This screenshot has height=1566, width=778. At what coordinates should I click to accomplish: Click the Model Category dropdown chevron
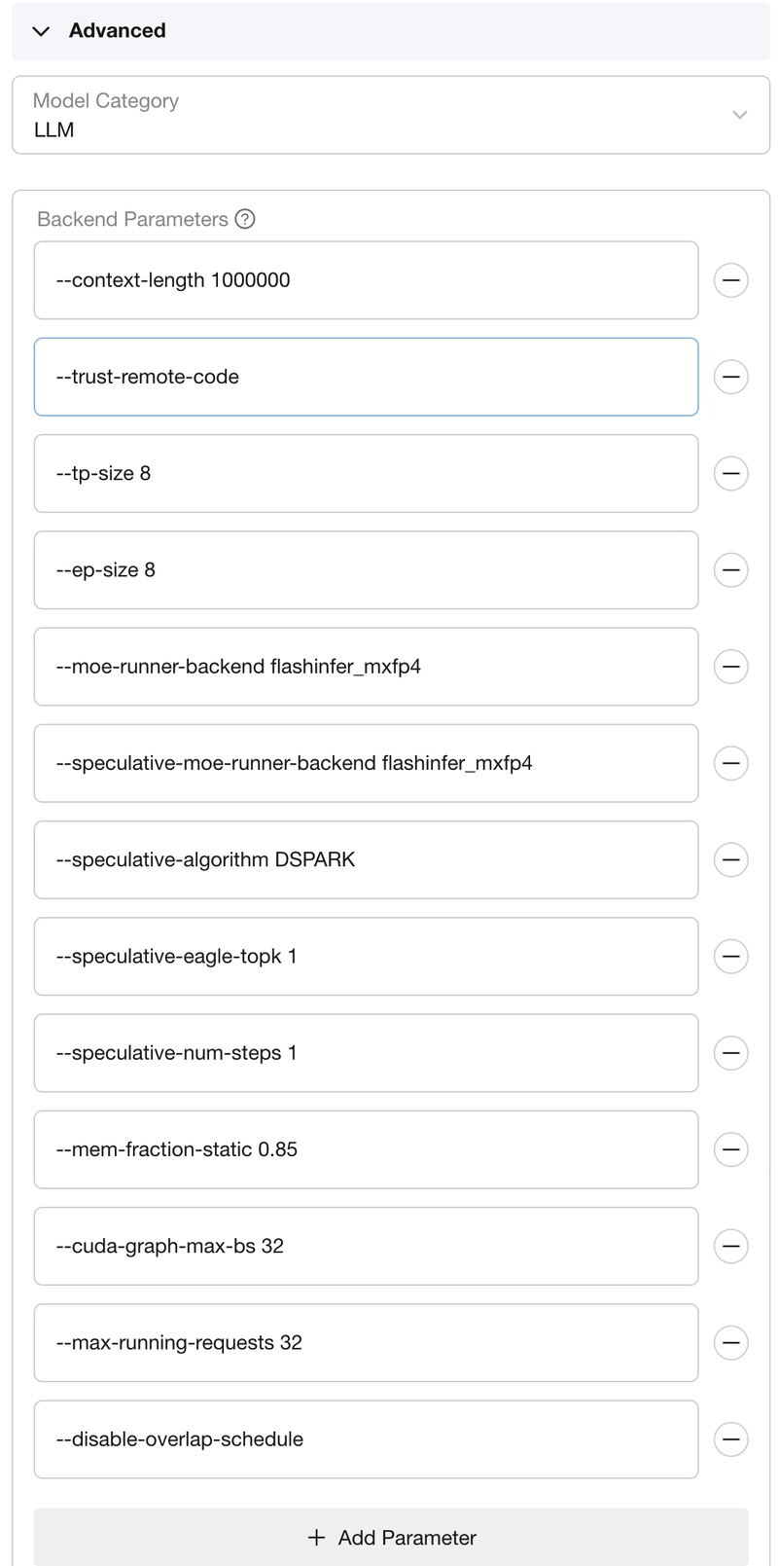739,115
